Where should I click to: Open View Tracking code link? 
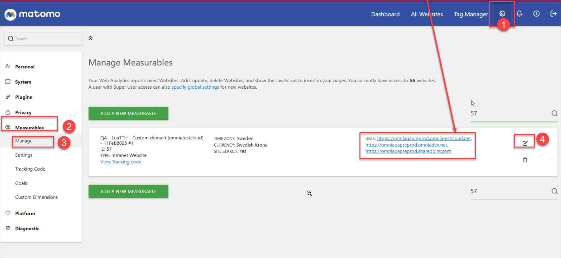point(121,162)
